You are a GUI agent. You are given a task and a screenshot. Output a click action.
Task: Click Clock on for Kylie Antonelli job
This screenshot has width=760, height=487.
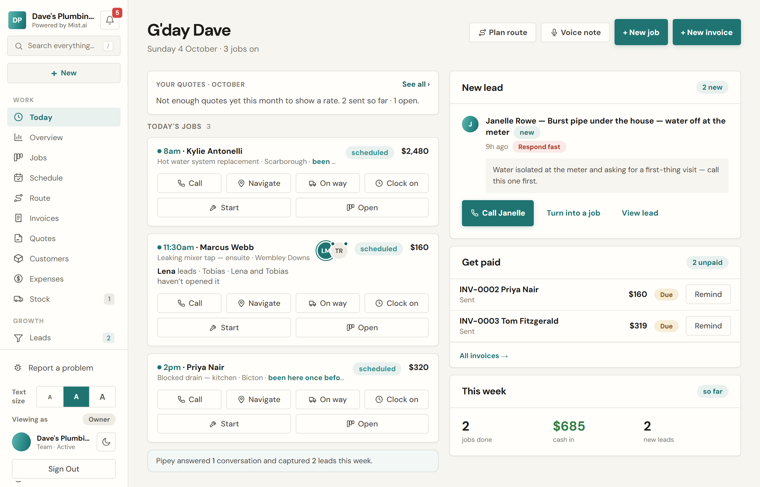(396, 184)
